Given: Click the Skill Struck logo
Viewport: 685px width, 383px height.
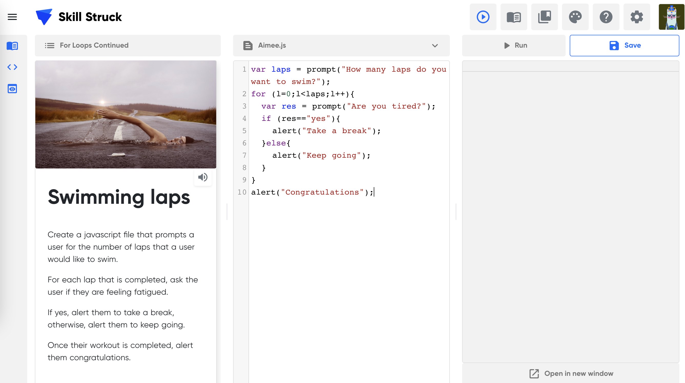Looking at the screenshot, I should [x=79, y=17].
